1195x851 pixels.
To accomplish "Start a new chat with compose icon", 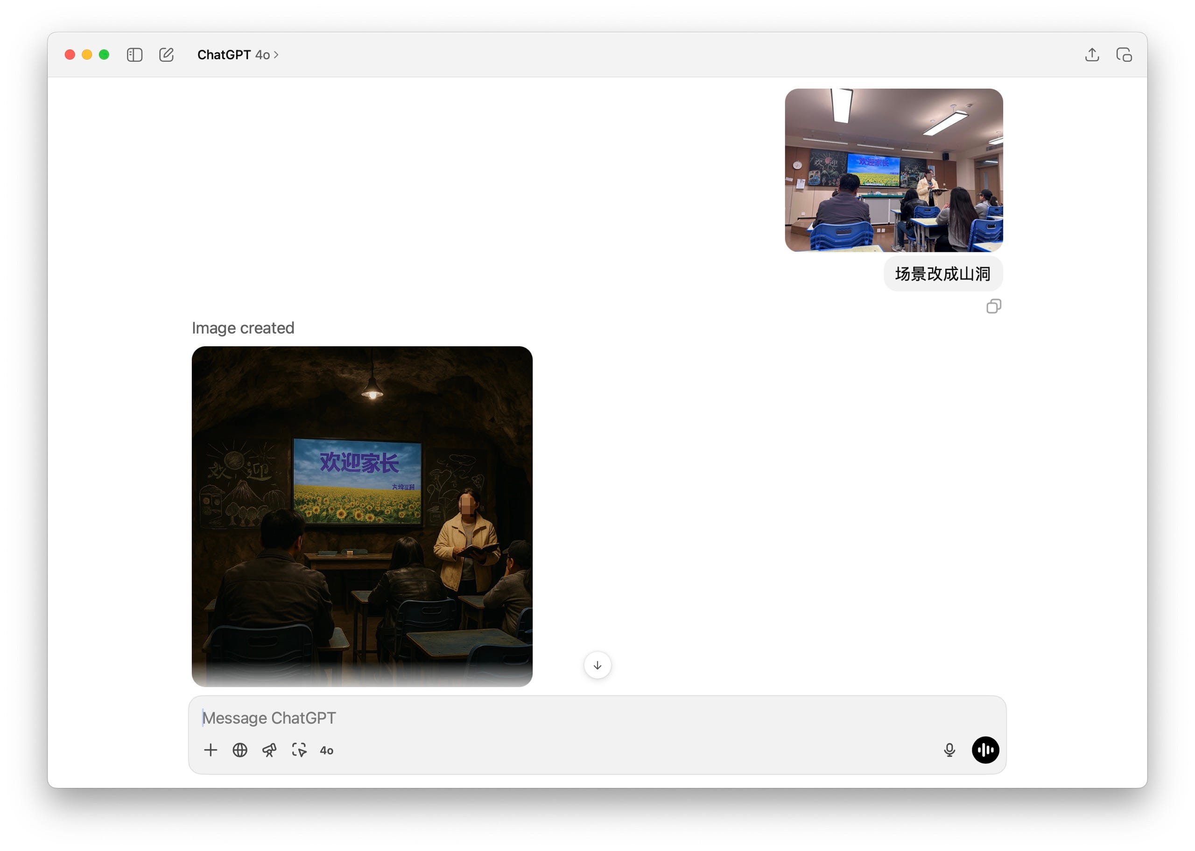I will pyautogui.click(x=166, y=55).
